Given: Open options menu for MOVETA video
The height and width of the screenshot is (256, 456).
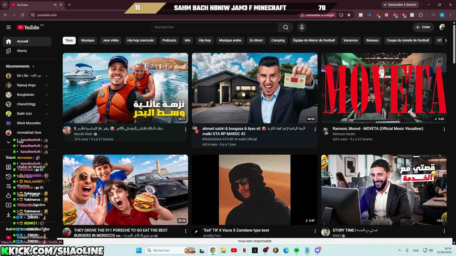Looking at the screenshot, I should [x=444, y=129].
